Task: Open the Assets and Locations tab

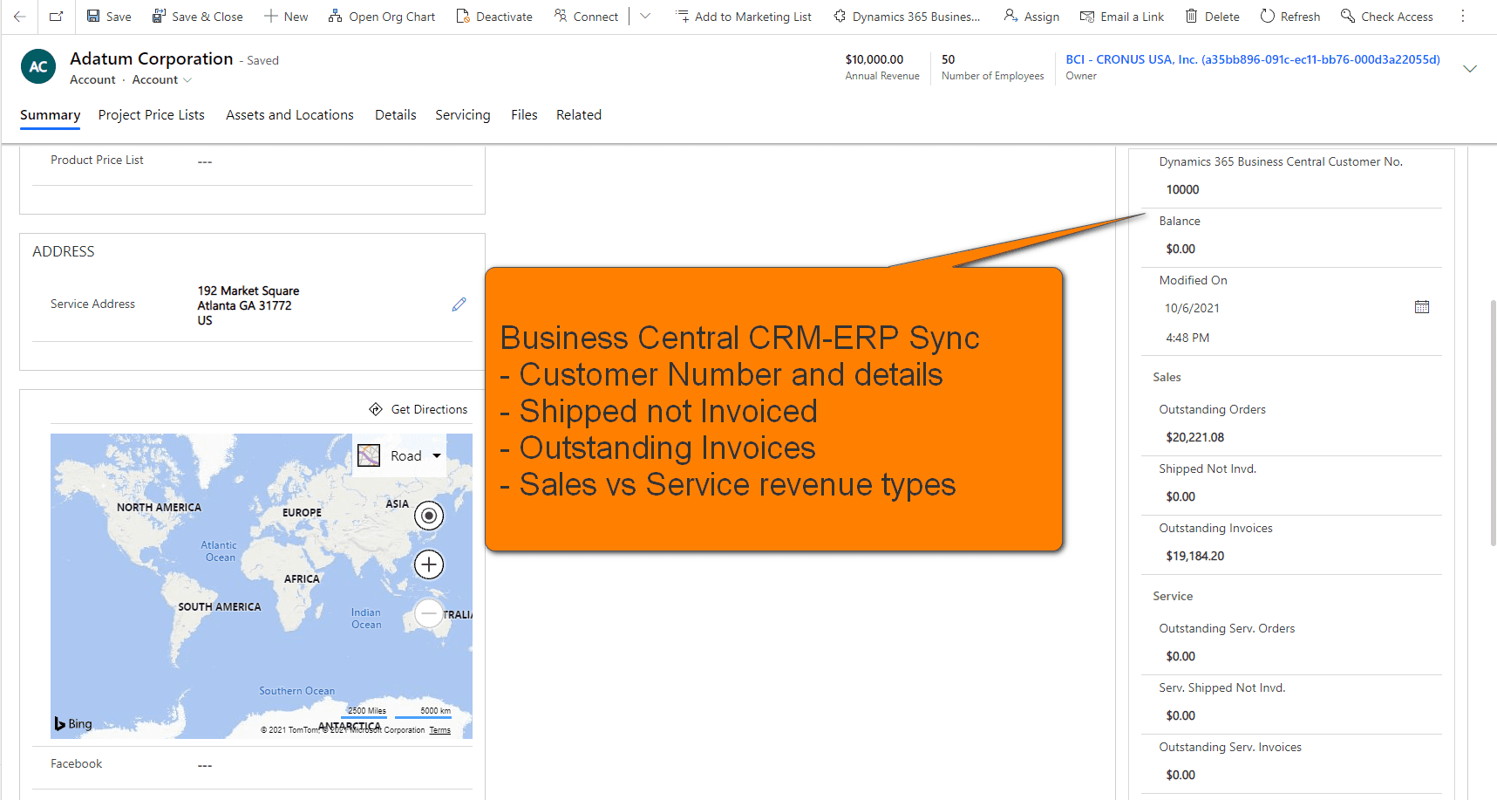Action: [289, 115]
